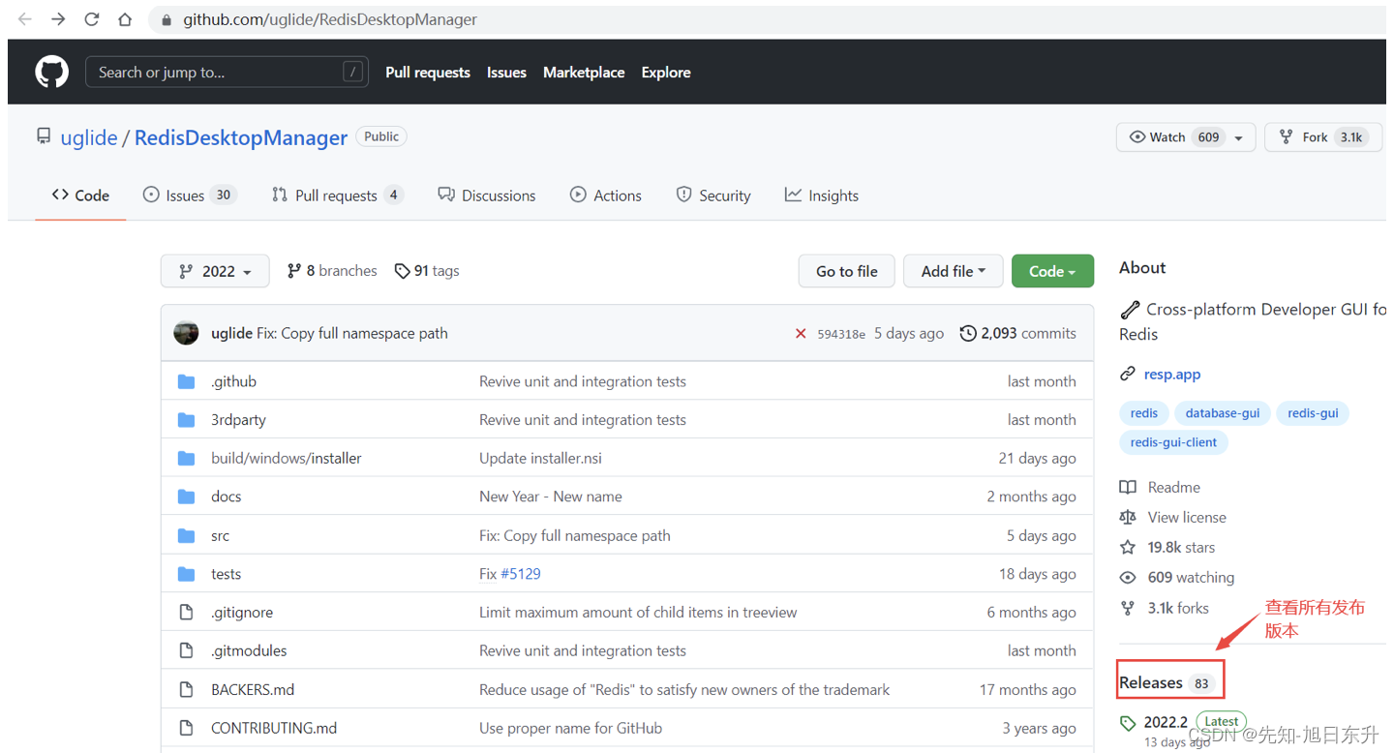Screen dimensions: 1394x753
Task: Click in the Search or jump to field
Action: point(227,73)
